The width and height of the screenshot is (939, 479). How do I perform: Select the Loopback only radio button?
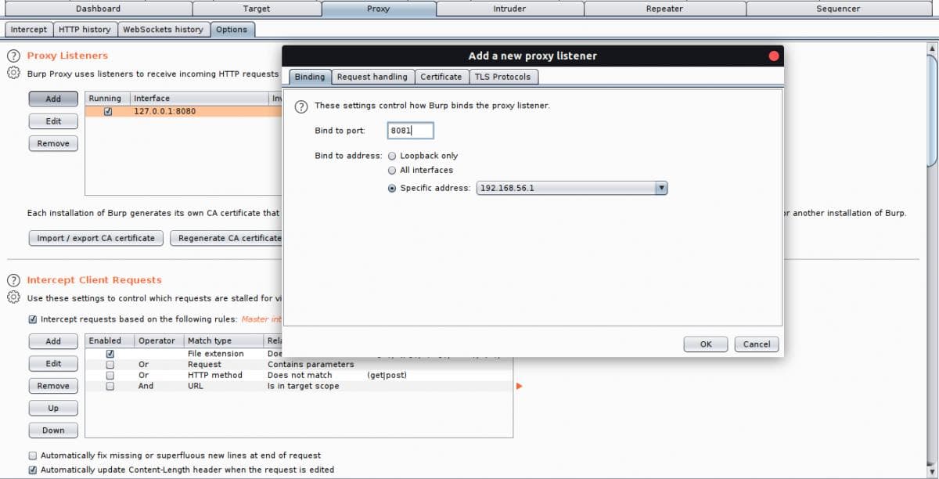click(x=393, y=156)
